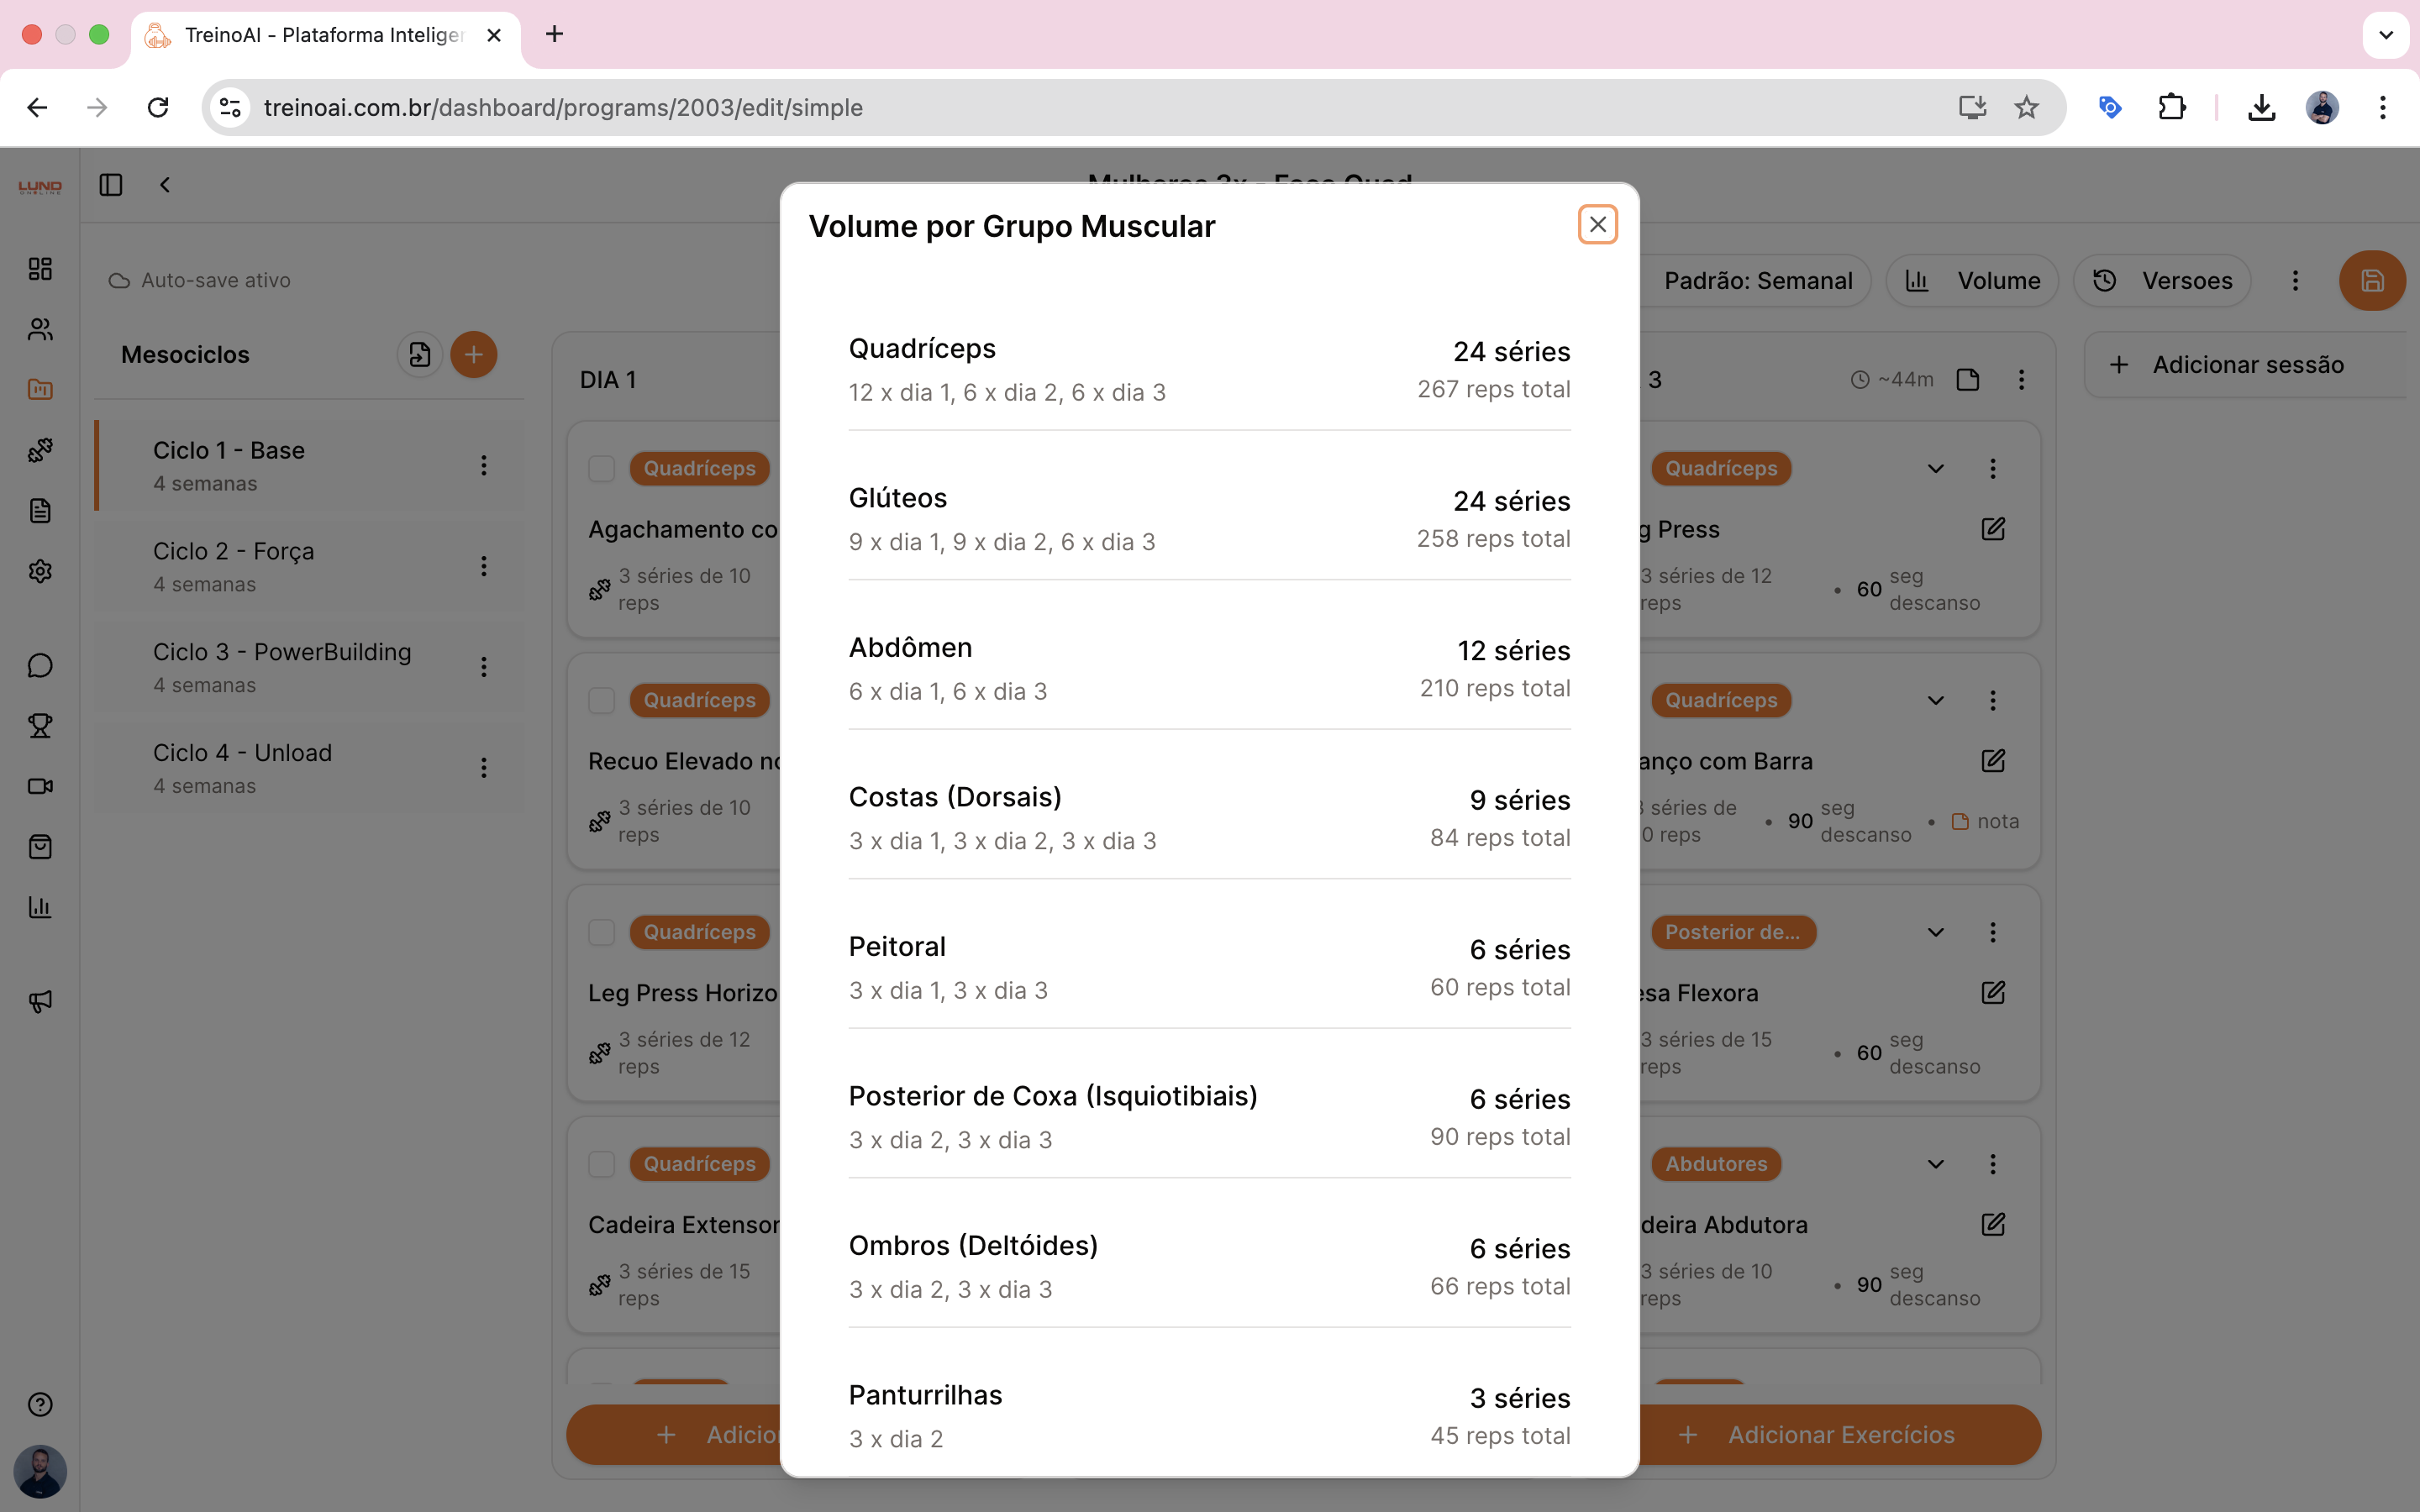Open the trophy icon in sidebar
The height and width of the screenshot is (1512, 2420).
click(40, 726)
